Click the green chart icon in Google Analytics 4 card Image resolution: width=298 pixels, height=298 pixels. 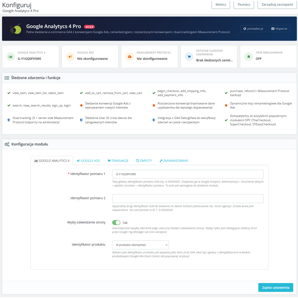pyautogui.click(x=11, y=57)
